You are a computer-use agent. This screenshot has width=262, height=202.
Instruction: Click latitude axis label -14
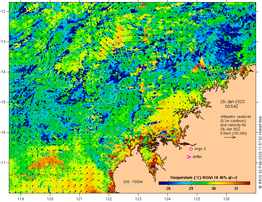3,72
